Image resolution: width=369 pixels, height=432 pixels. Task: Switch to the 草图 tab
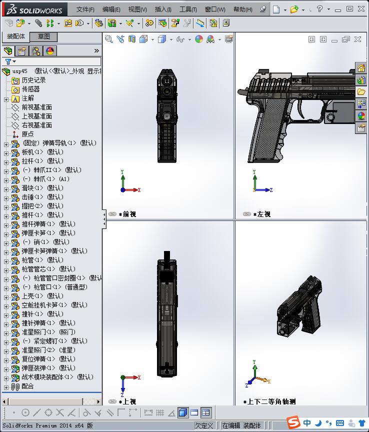(x=44, y=36)
